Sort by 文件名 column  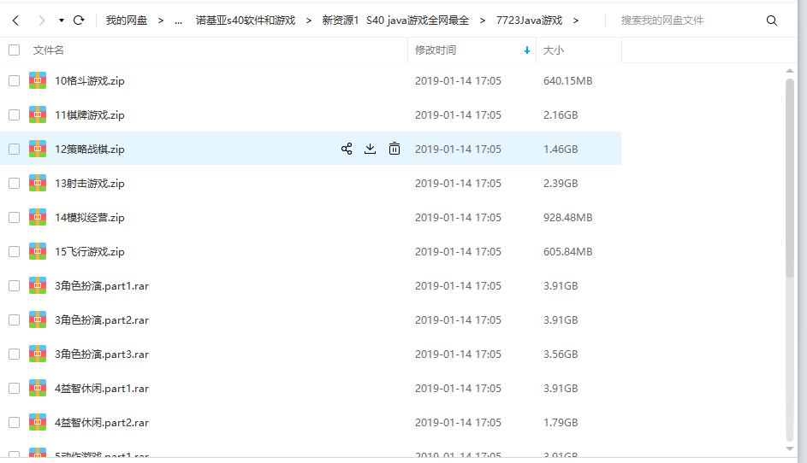click(x=49, y=50)
